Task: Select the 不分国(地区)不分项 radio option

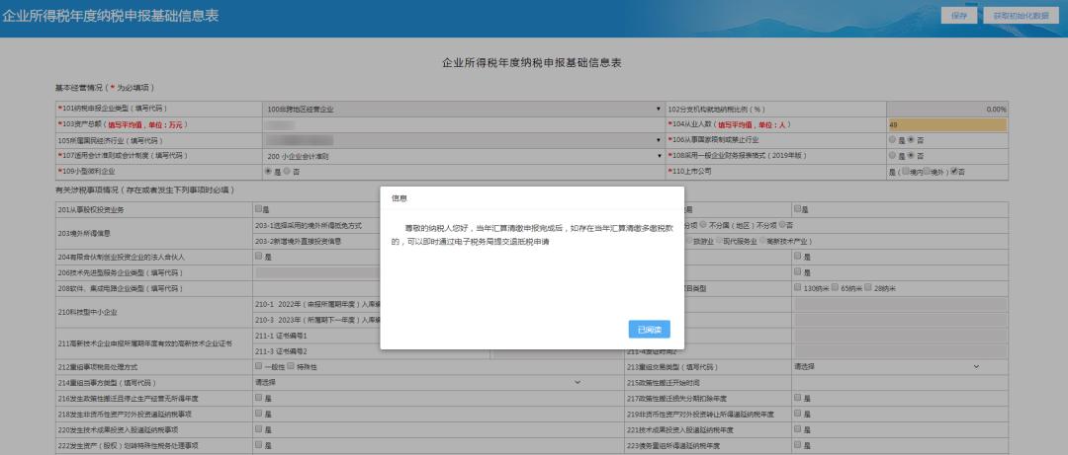Action: (703, 225)
